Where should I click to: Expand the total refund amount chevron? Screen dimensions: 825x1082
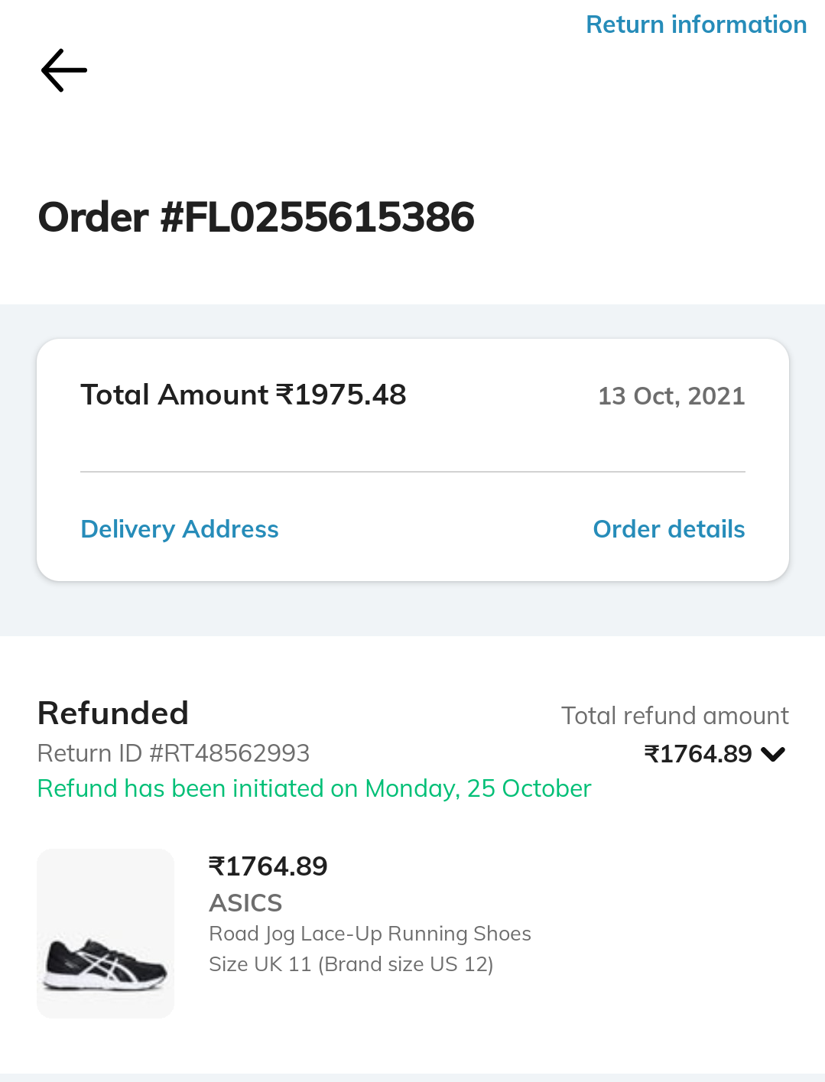pyautogui.click(x=774, y=754)
